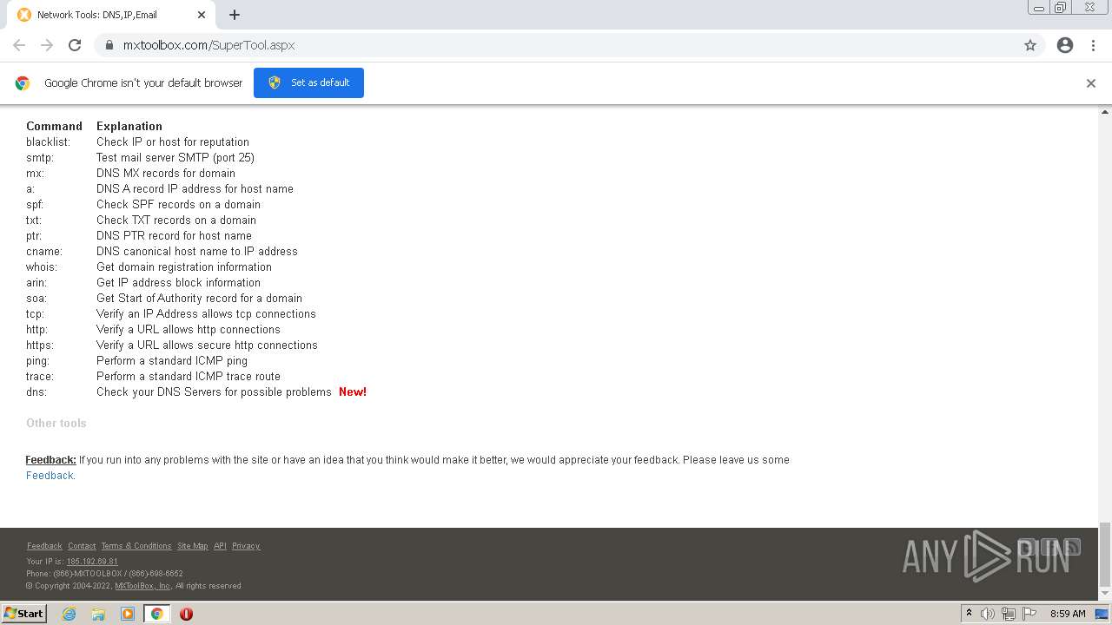
Task: Click 'Get domain registration information' text
Action: (x=184, y=267)
